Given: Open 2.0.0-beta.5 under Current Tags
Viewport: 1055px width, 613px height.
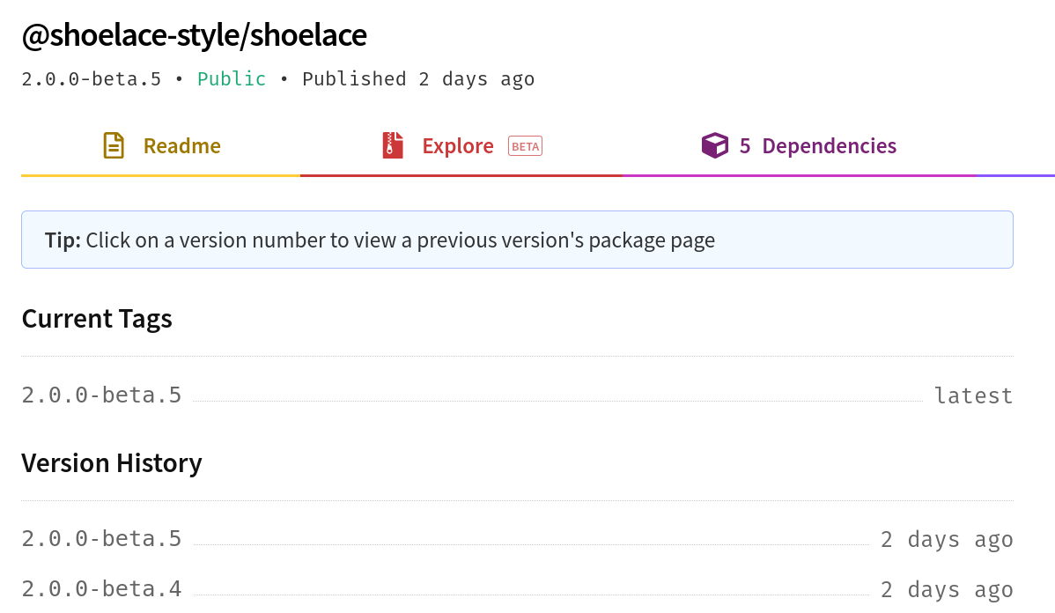Looking at the screenshot, I should tap(101, 395).
